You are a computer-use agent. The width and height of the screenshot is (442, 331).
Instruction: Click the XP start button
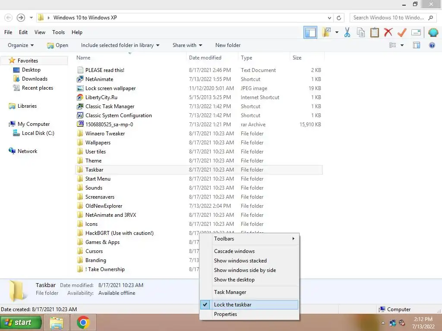pyautogui.click(x=21, y=322)
